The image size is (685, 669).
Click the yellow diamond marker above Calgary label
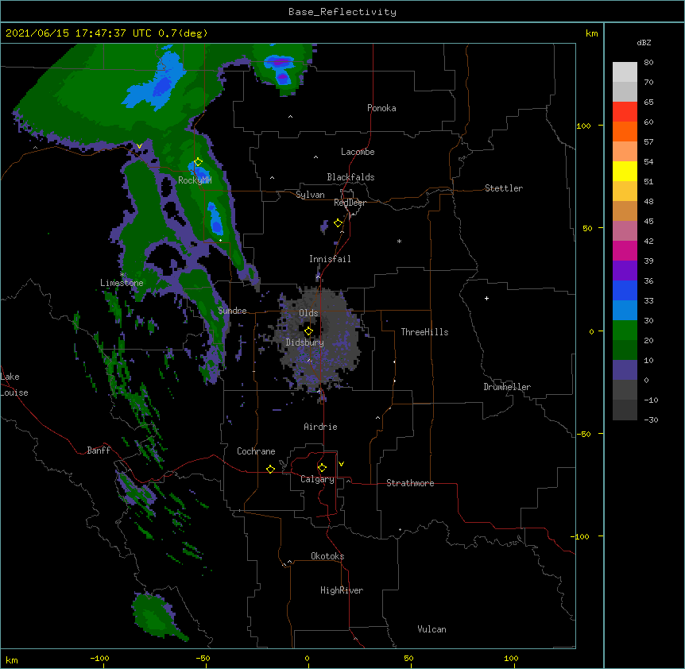coord(322,468)
